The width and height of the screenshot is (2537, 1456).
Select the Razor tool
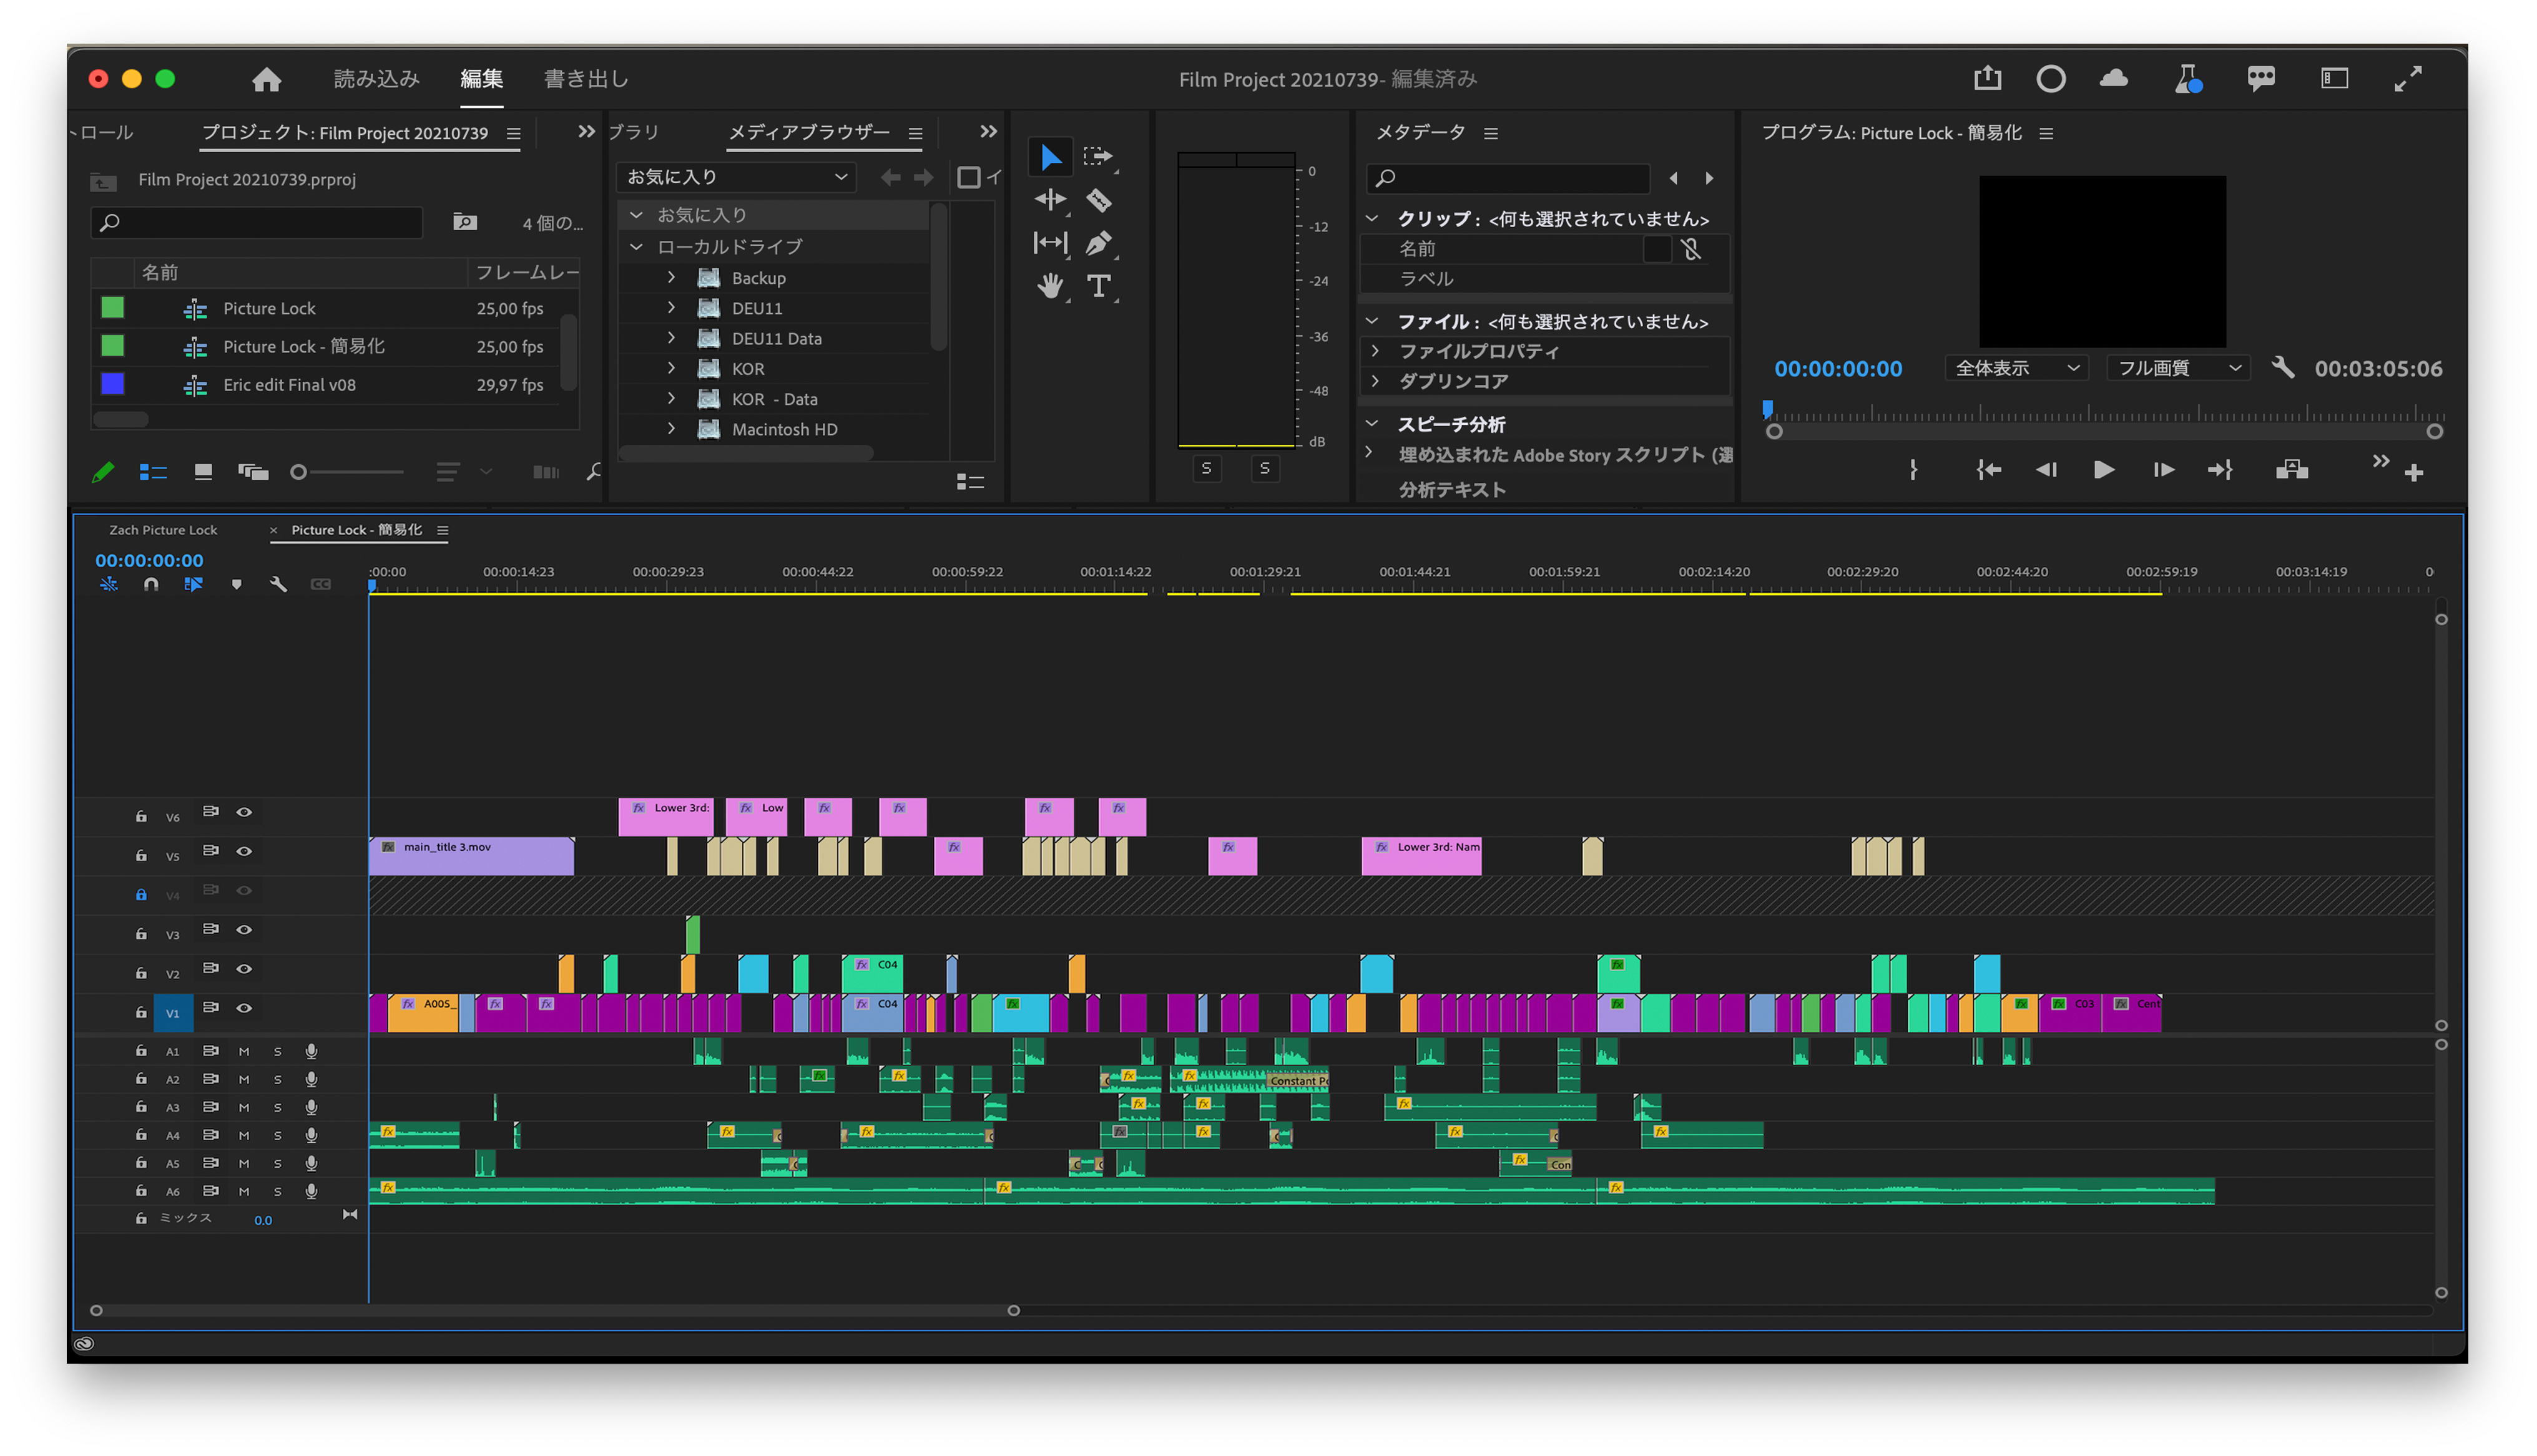coord(1099,201)
